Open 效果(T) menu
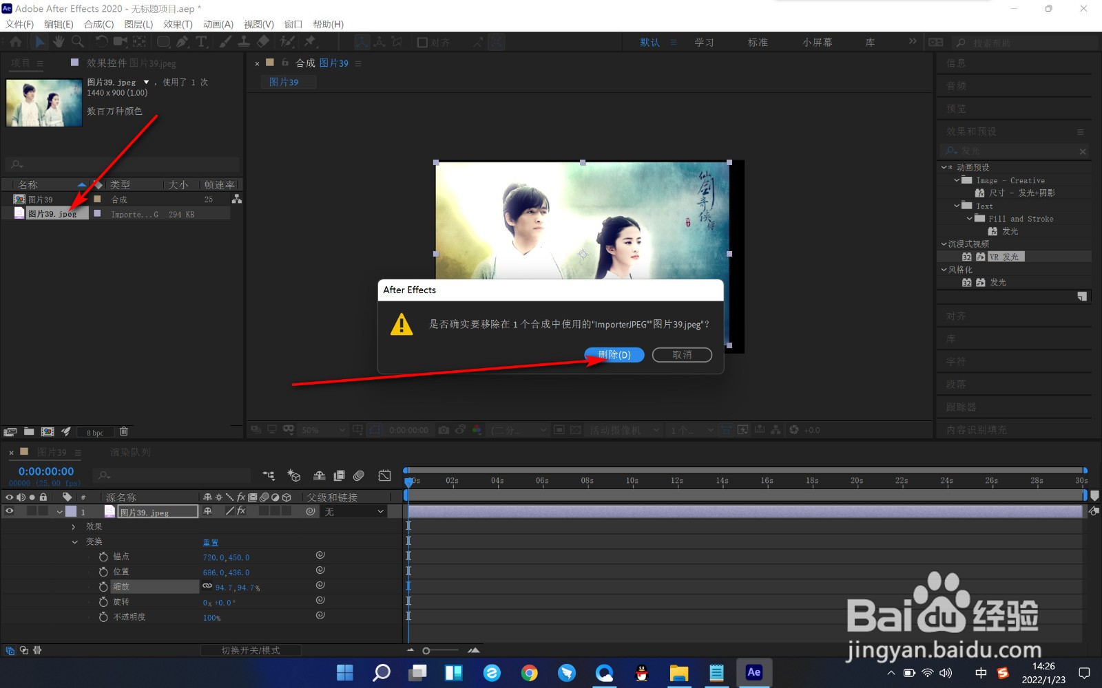 [x=178, y=24]
